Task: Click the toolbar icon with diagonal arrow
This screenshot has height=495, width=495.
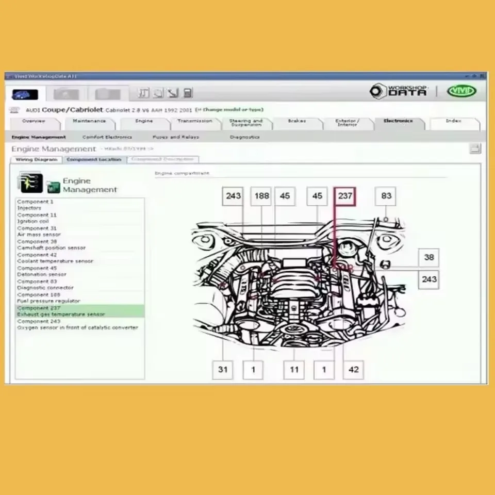Action: [173, 93]
